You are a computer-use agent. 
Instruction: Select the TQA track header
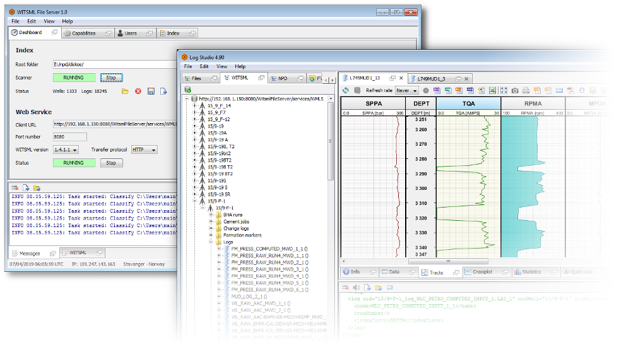(x=468, y=103)
